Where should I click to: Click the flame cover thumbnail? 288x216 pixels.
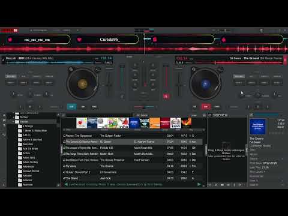186,123
